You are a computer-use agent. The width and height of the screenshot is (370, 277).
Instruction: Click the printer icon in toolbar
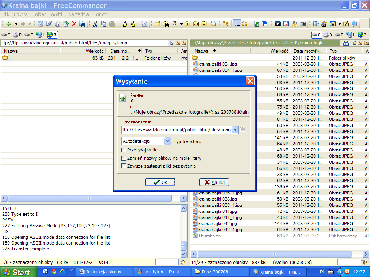(213, 24)
